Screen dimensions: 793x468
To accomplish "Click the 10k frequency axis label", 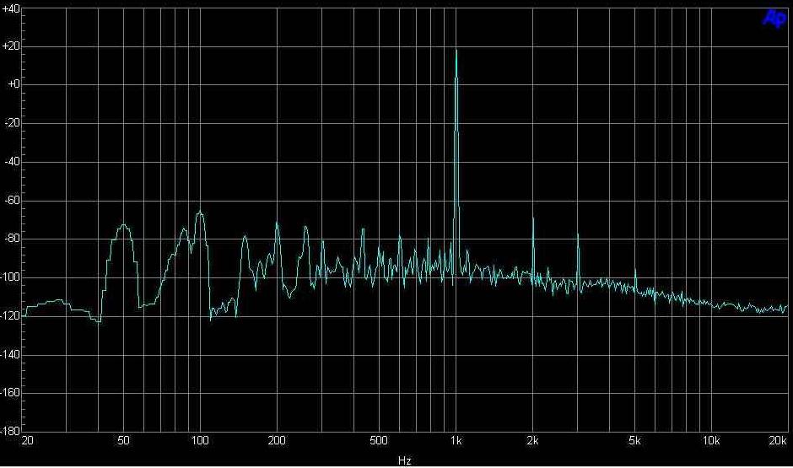I will 711,441.
